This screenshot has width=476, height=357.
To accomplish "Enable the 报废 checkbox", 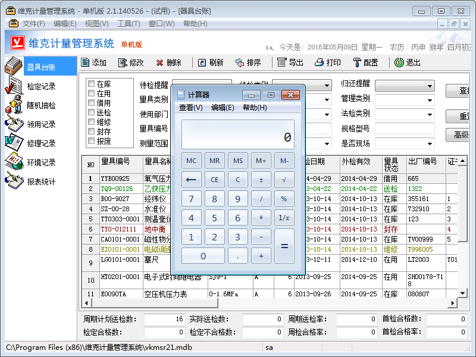I will [92, 141].
